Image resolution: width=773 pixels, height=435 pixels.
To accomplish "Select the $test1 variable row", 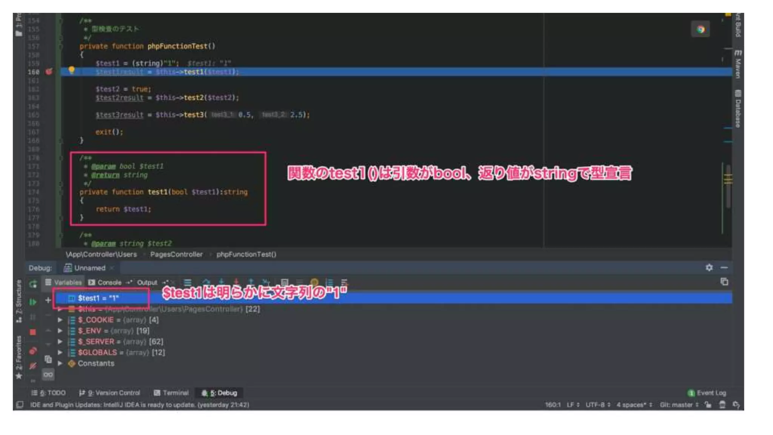I will pos(98,298).
